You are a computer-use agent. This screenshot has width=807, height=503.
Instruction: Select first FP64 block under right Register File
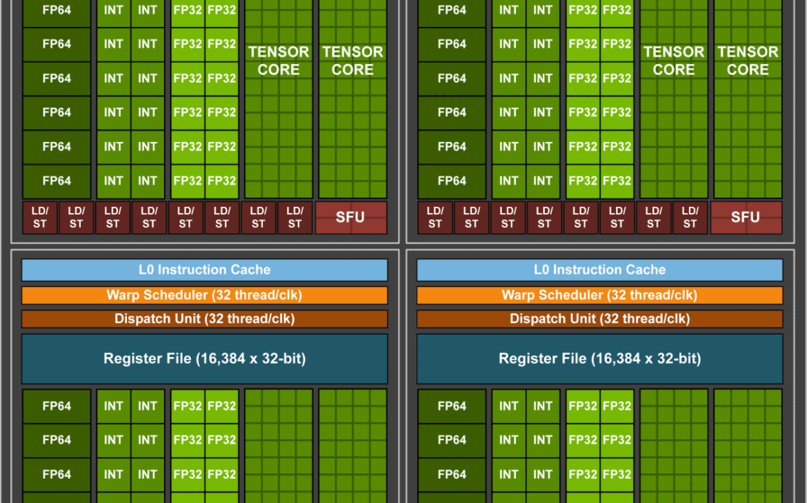[452, 407]
